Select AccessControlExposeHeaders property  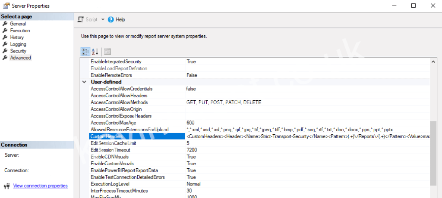click(121, 116)
